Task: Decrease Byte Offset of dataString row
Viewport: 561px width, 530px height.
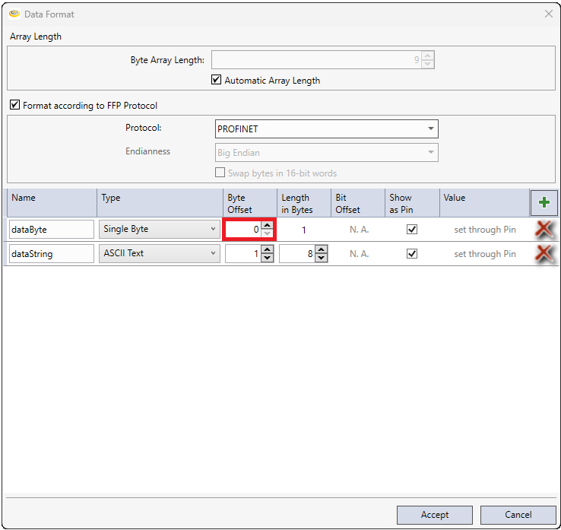Action: (x=267, y=258)
